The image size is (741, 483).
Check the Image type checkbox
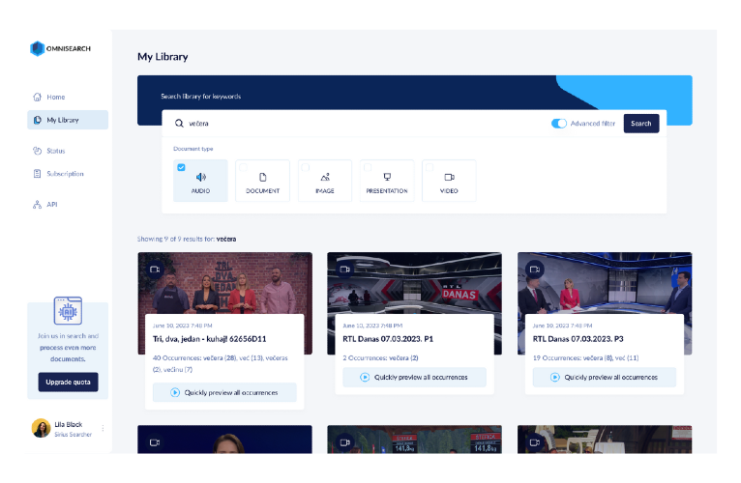[306, 167]
